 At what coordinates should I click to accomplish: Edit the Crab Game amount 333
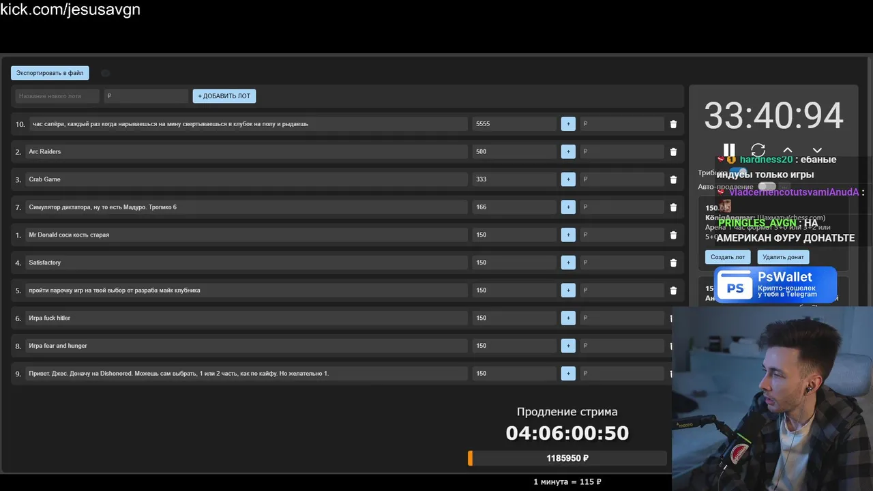[x=514, y=179]
